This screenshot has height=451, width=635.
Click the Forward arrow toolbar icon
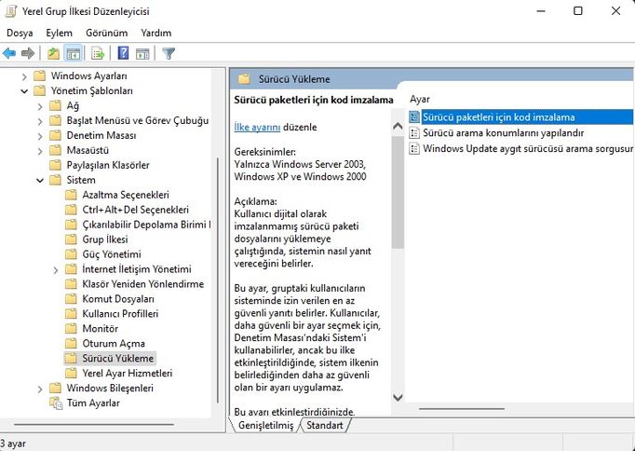[28, 53]
